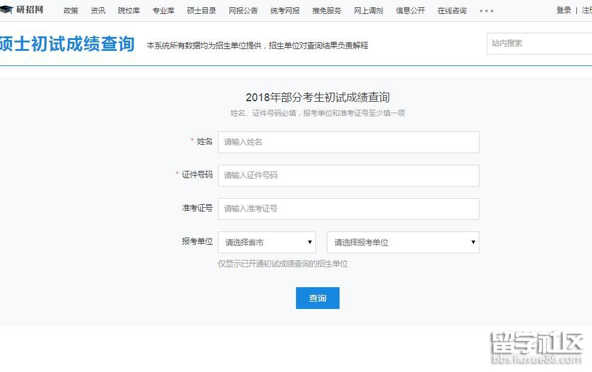Go to the 专业库 section

163,10
